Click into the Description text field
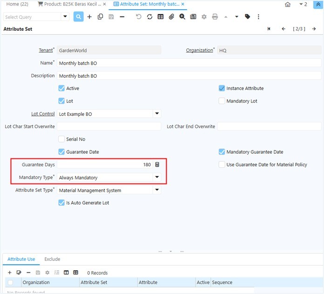Screen dimensions: 324x294 (189, 76)
